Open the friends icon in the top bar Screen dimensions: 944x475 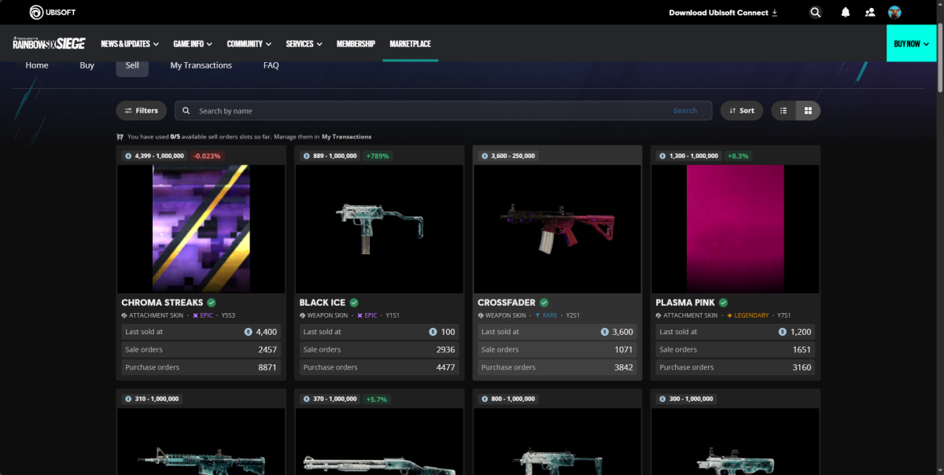tap(870, 13)
